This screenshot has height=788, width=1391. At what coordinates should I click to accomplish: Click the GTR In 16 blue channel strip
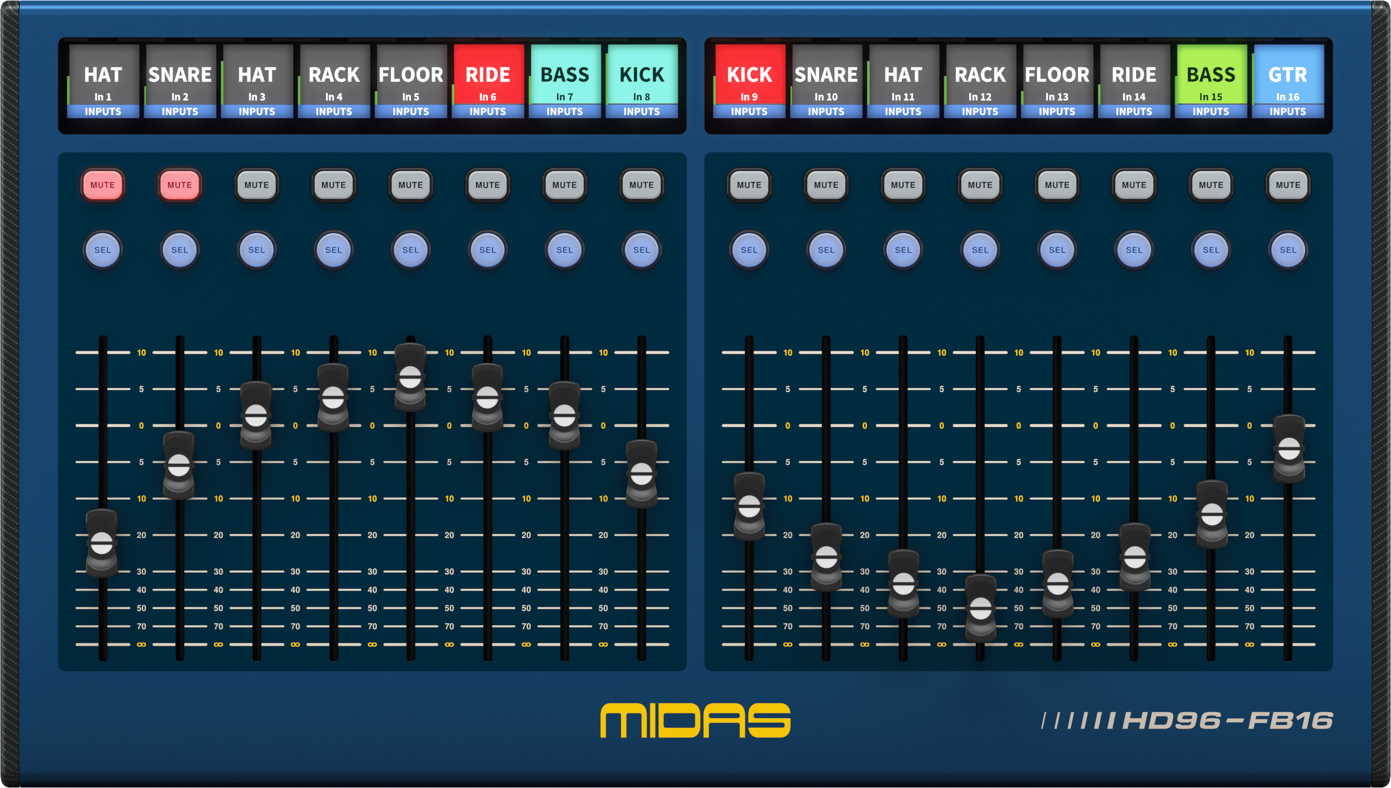pos(1288,80)
